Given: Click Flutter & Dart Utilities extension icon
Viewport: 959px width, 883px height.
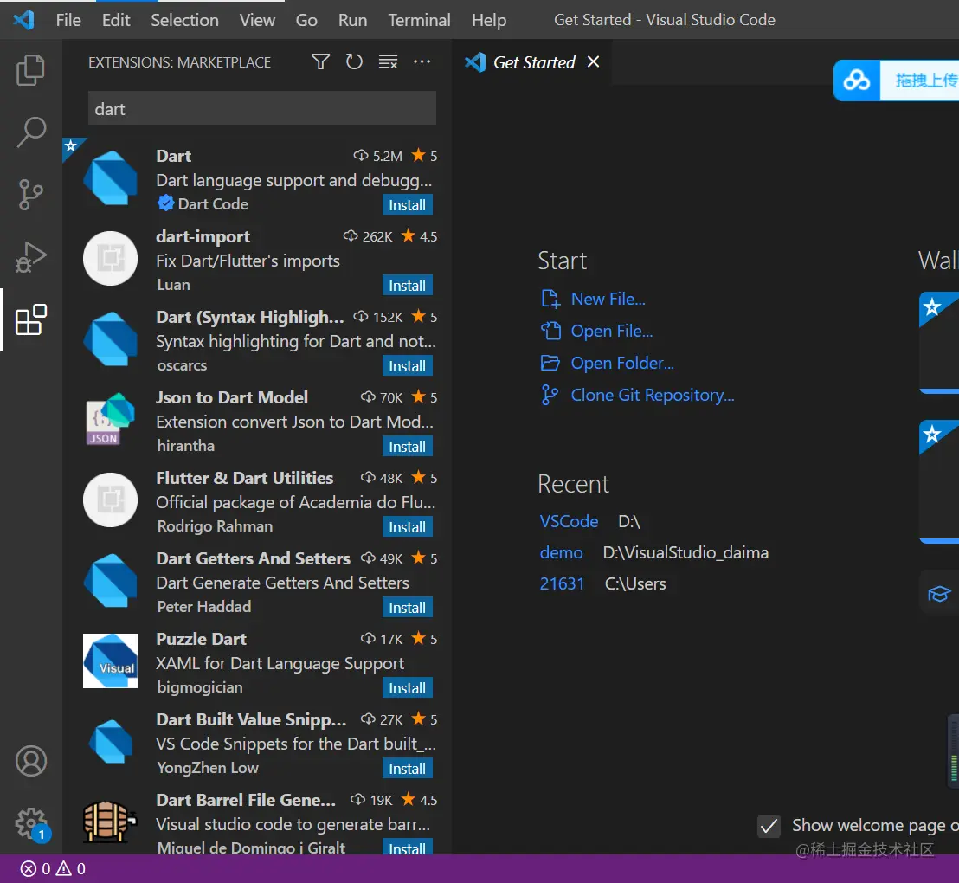Looking at the screenshot, I should pyautogui.click(x=110, y=500).
